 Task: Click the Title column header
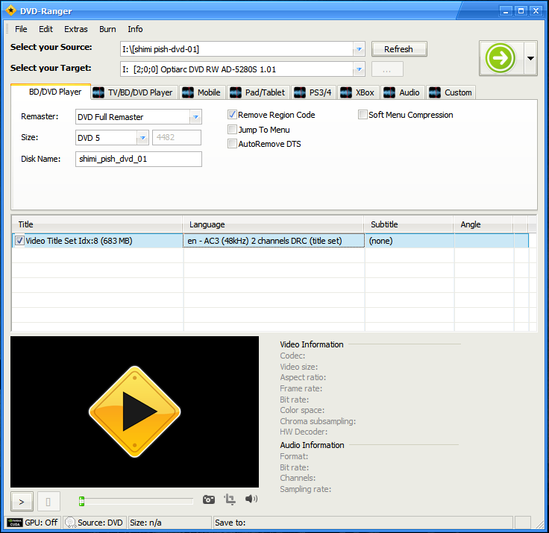(x=97, y=224)
